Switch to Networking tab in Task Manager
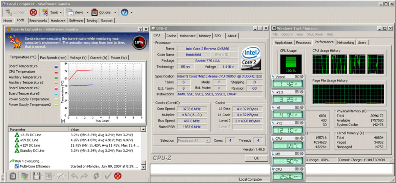396x183 pixels. click(x=346, y=43)
